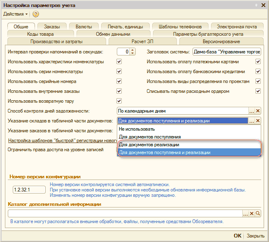Close the accounting settings window
This screenshot has height=242, width=269.
[x=263, y=5]
